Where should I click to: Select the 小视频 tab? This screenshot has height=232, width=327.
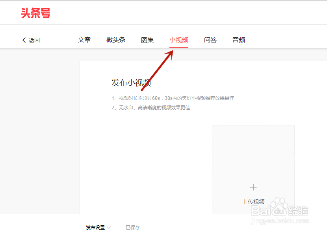[179, 40]
